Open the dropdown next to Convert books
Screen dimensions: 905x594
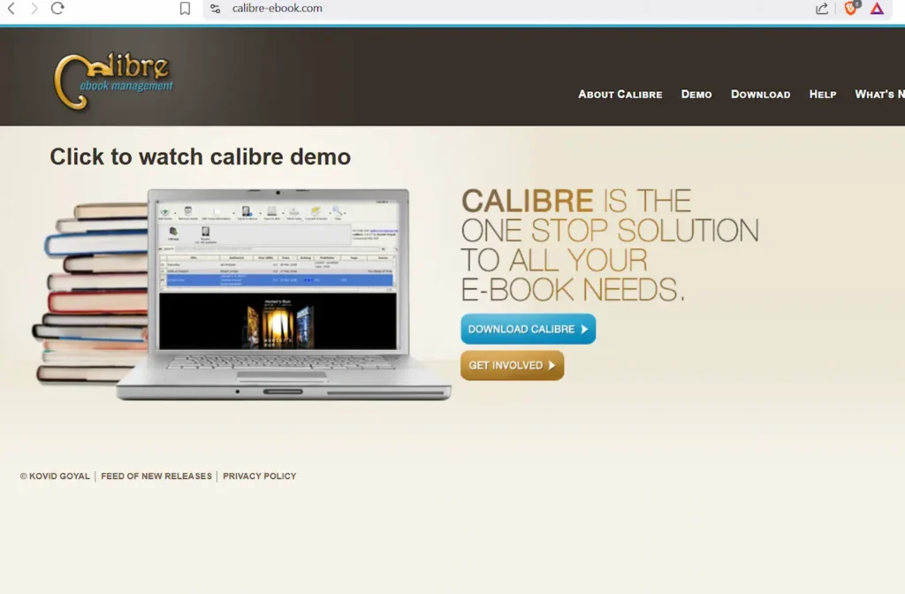tap(331, 212)
